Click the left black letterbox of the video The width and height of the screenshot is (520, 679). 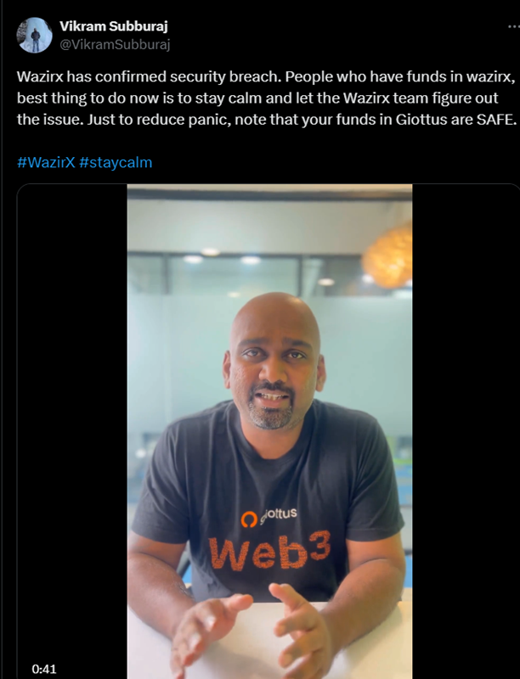pos(72,432)
